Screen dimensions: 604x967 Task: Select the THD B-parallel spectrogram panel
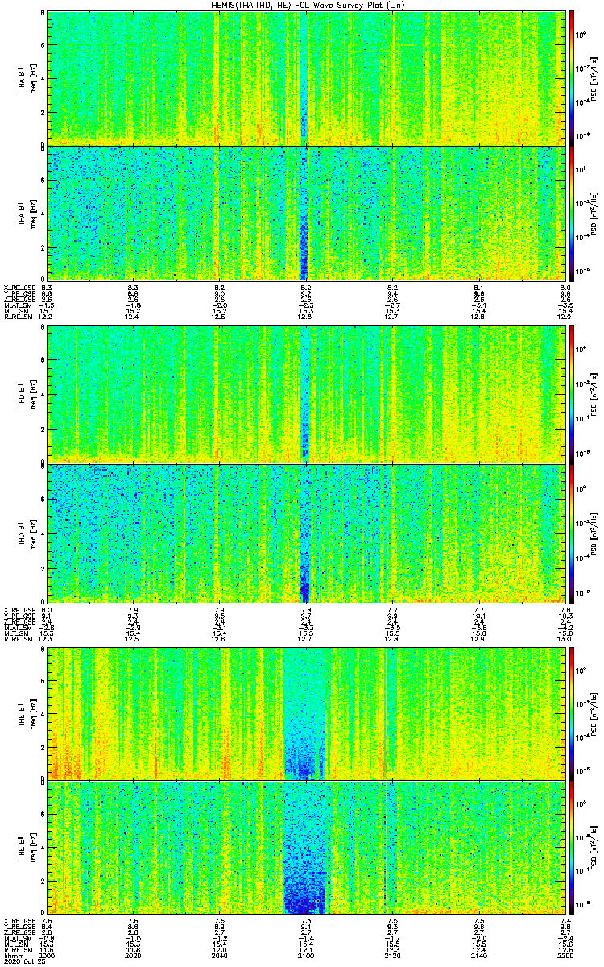point(306,531)
